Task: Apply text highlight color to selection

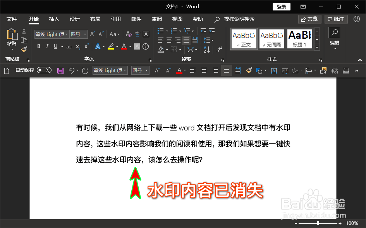Action: pos(110,46)
